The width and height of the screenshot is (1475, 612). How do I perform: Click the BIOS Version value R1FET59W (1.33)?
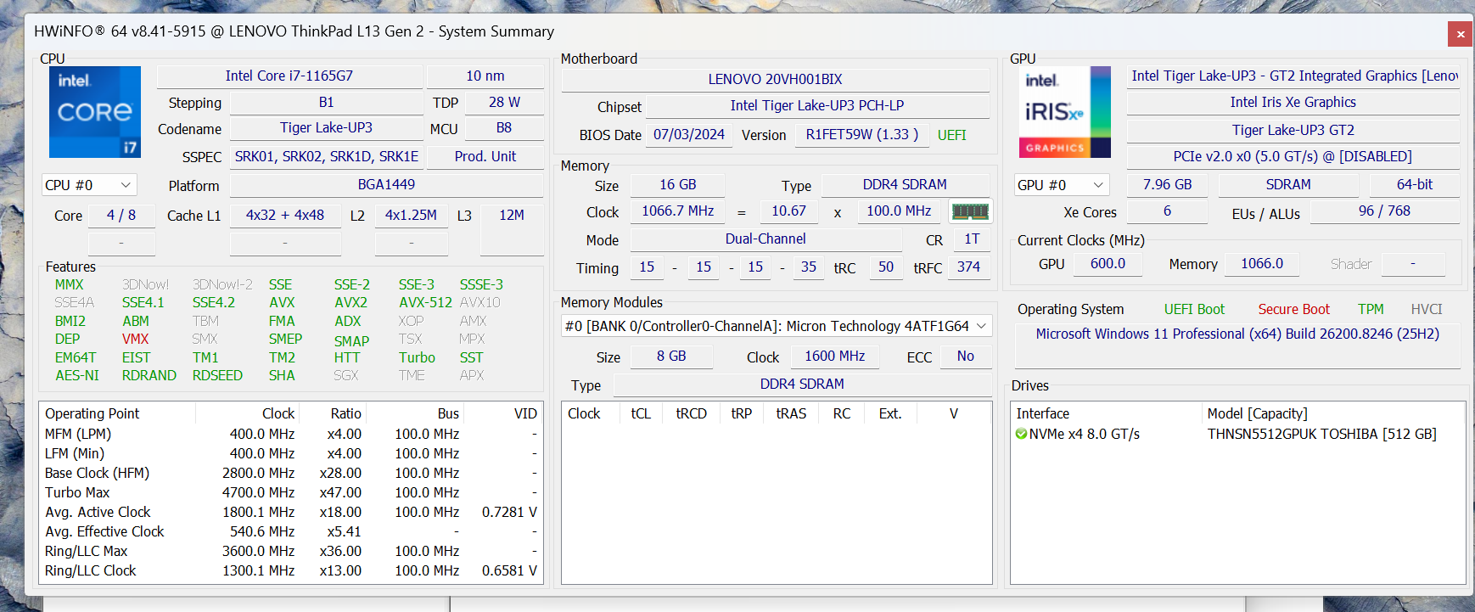[x=862, y=134]
